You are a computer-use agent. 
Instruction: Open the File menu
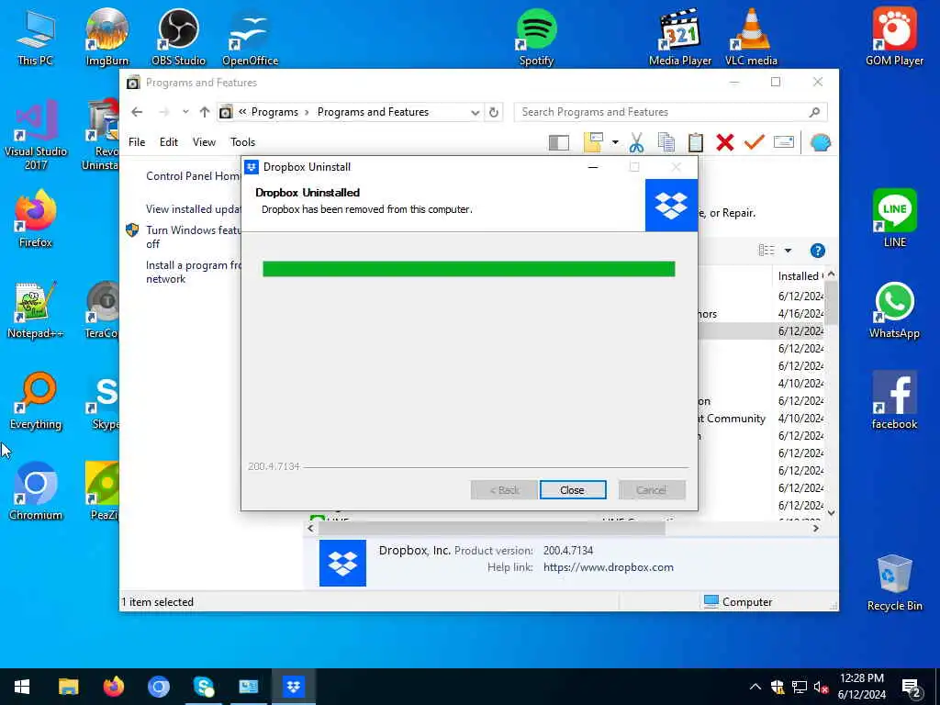coord(137,142)
